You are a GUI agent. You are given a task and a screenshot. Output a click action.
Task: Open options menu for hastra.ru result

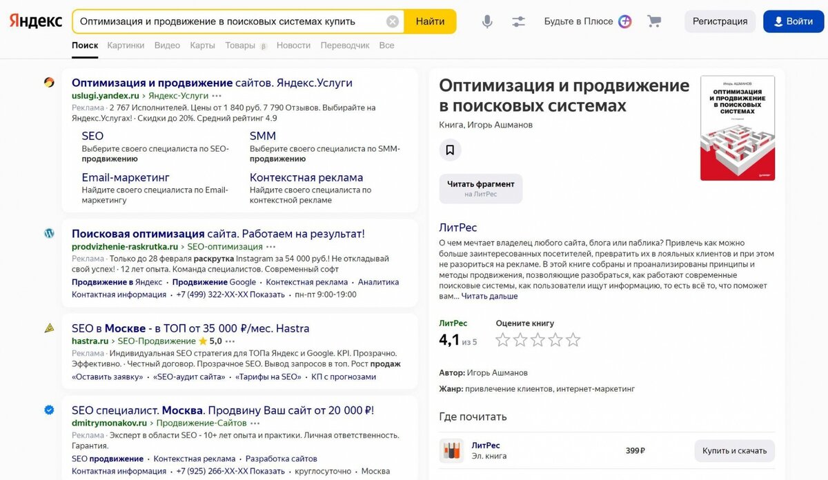pos(228,341)
